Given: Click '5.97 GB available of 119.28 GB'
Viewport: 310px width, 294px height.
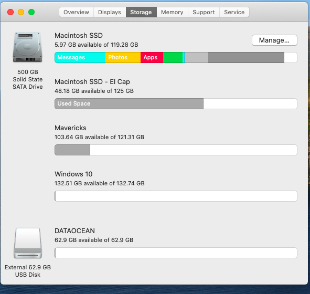Looking at the screenshot, I should pyautogui.click(x=97, y=45).
